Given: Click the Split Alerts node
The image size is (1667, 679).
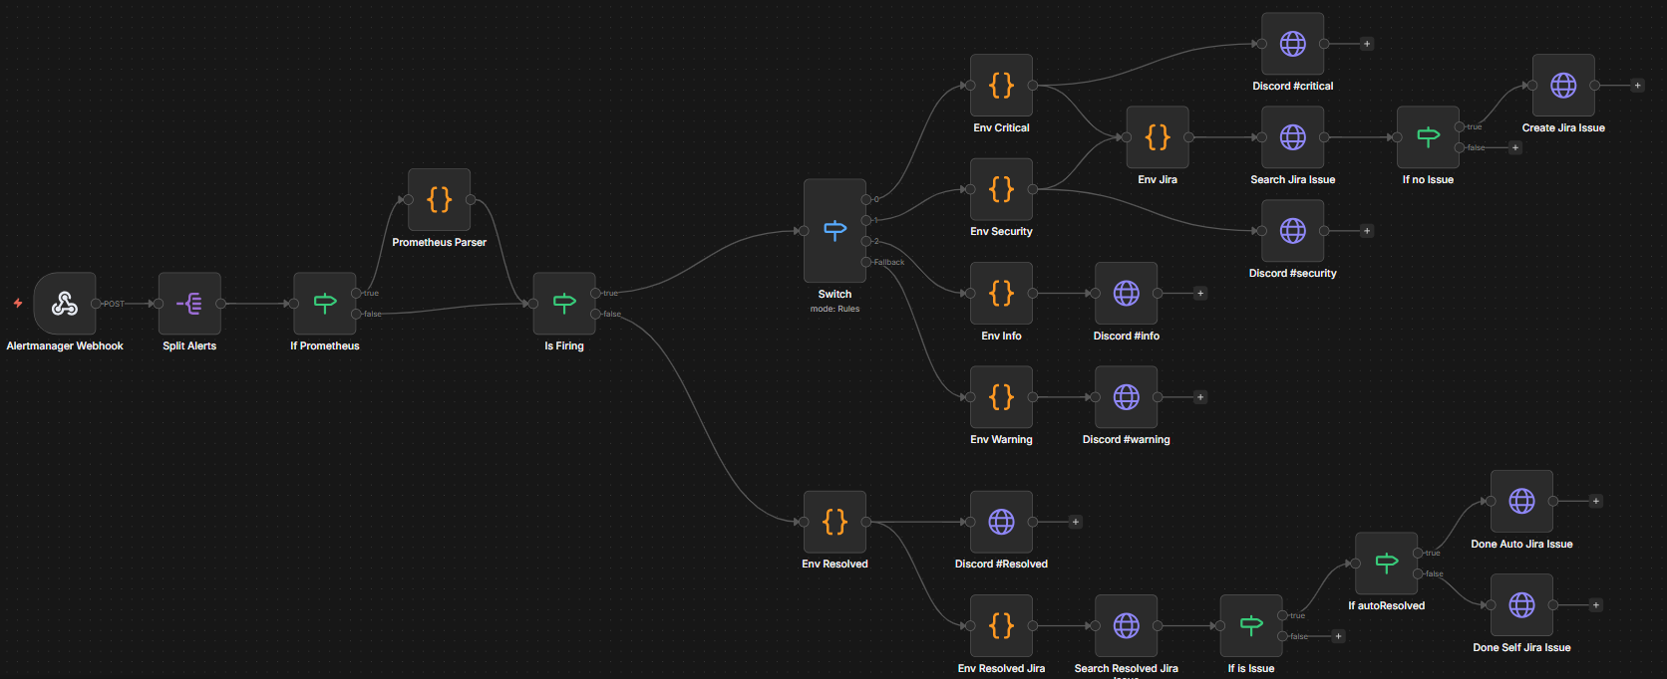Looking at the screenshot, I should coord(189,304).
